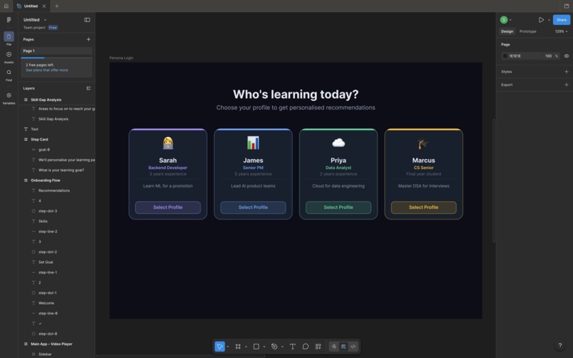Image resolution: width=573 pixels, height=358 pixels.
Task: Collapse all layers icon in Layers header
Action: coord(88,88)
